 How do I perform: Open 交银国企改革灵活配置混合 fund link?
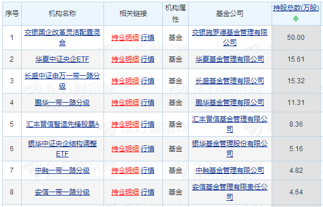click(62, 38)
